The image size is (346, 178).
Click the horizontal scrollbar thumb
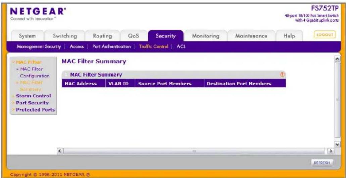[194, 151]
